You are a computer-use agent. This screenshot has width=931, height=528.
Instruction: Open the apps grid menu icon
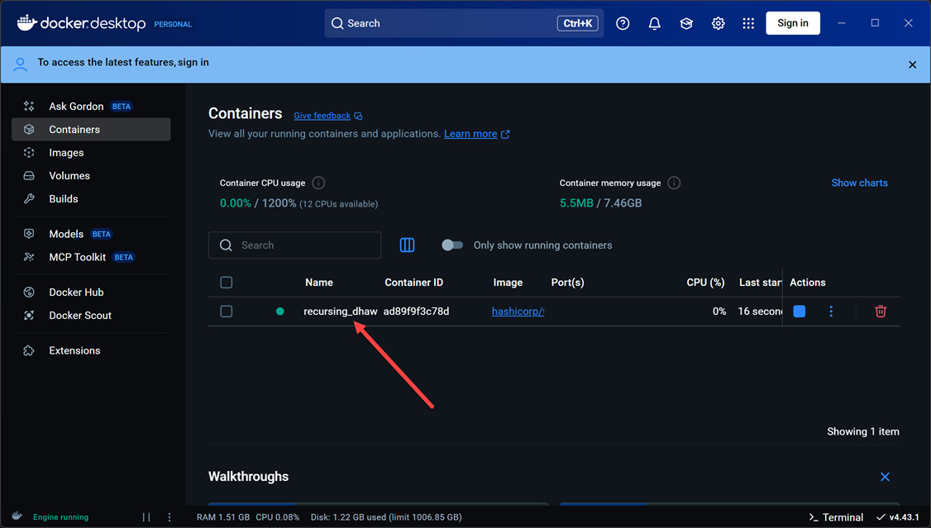click(x=748, y=23)
